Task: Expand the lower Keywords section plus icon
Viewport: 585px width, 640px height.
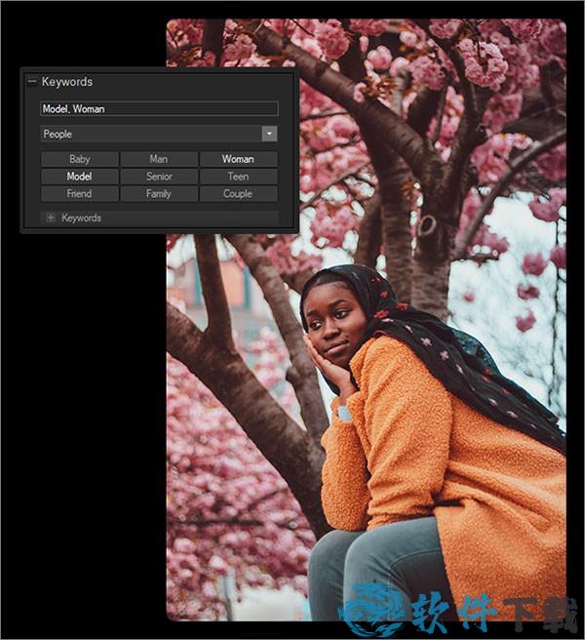Action: point(51,218)
